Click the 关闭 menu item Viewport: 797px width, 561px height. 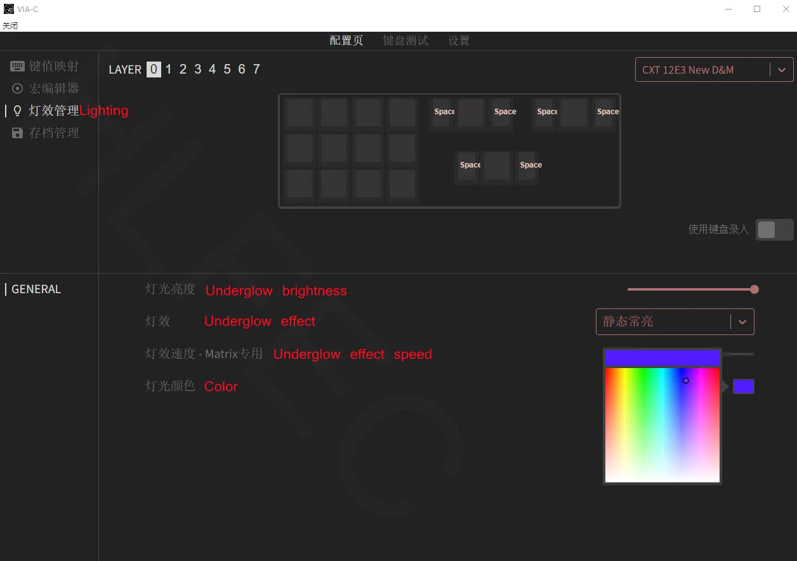pyautogui.click(x=10, y=25)
